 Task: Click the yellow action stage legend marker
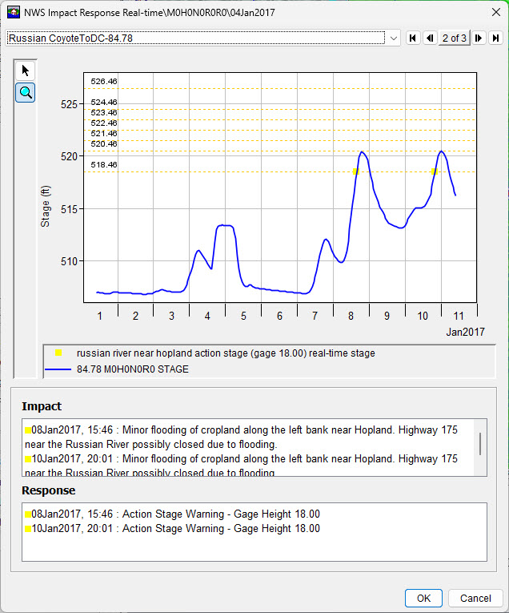58,353
